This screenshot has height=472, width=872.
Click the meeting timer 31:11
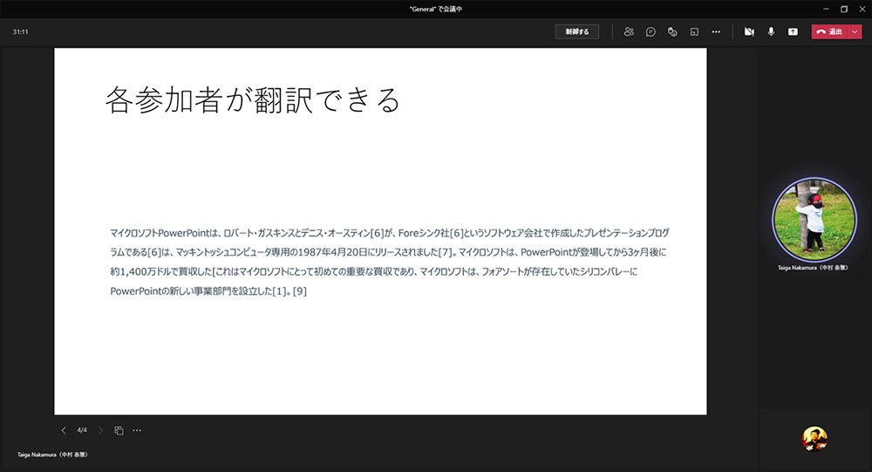point(21,31)
